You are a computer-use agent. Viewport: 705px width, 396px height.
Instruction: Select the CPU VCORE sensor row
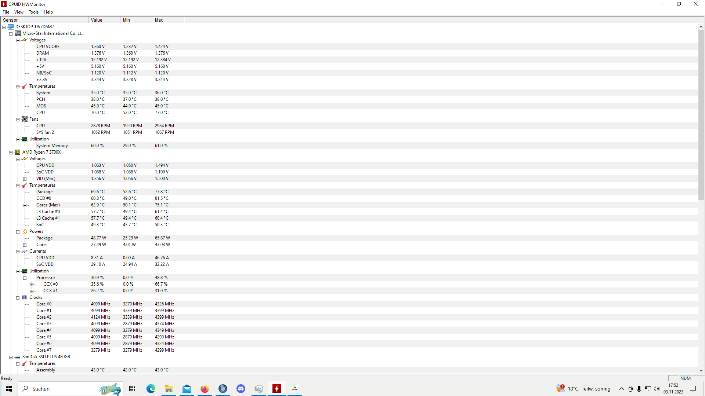point(48,47)
